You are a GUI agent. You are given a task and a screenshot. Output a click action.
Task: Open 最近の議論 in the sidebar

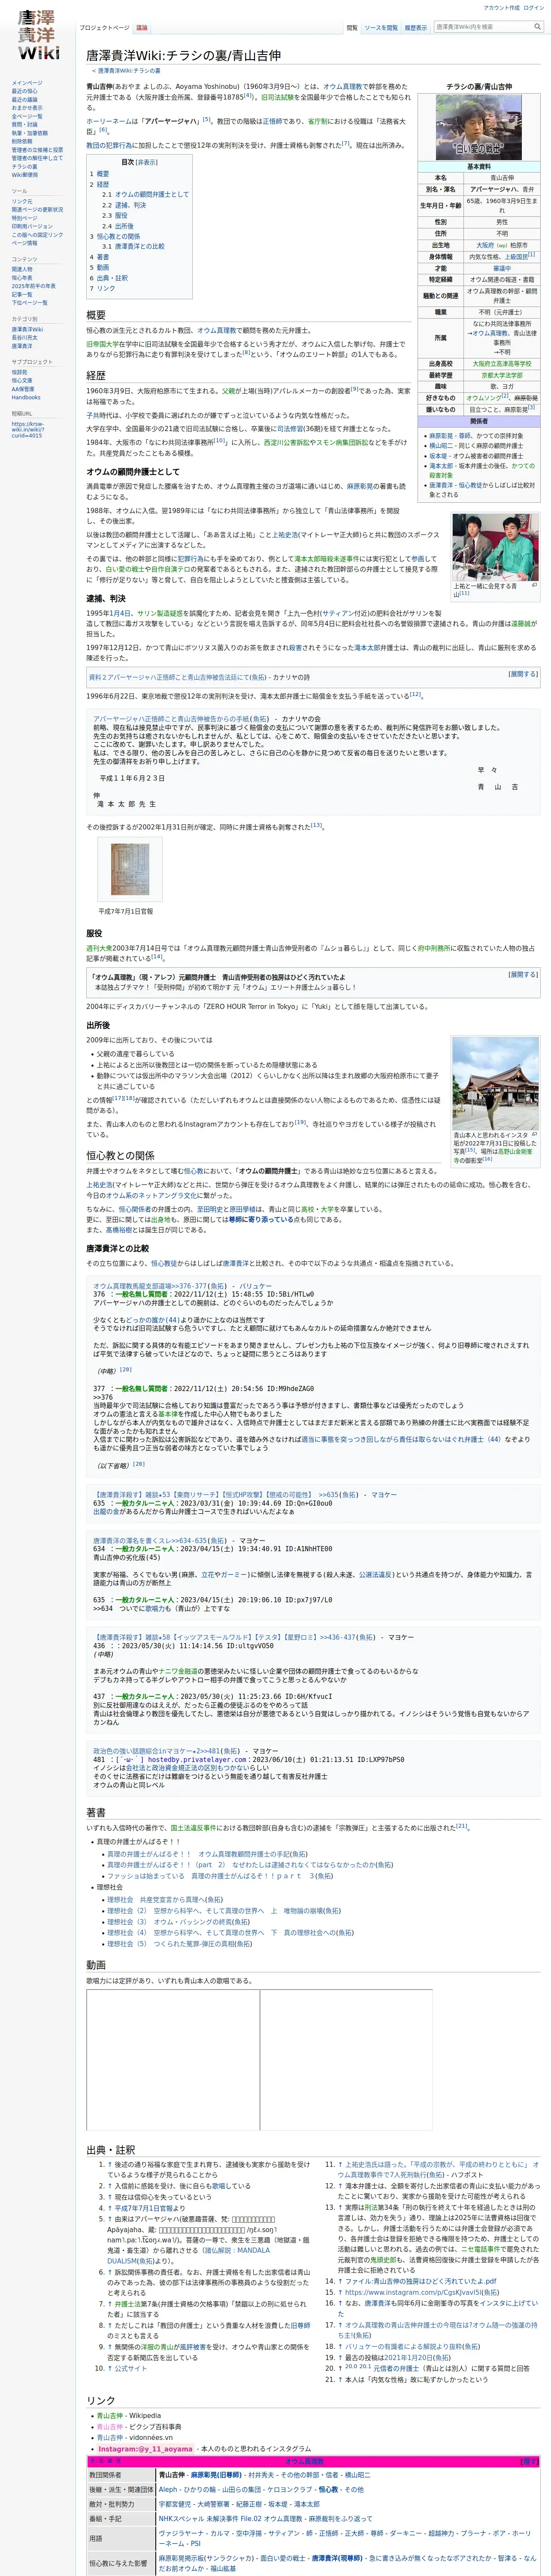coord(25,100)
